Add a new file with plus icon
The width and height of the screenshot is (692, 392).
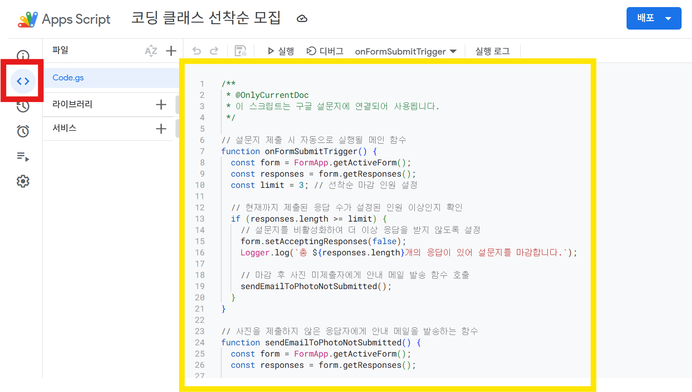pos(171,51)
